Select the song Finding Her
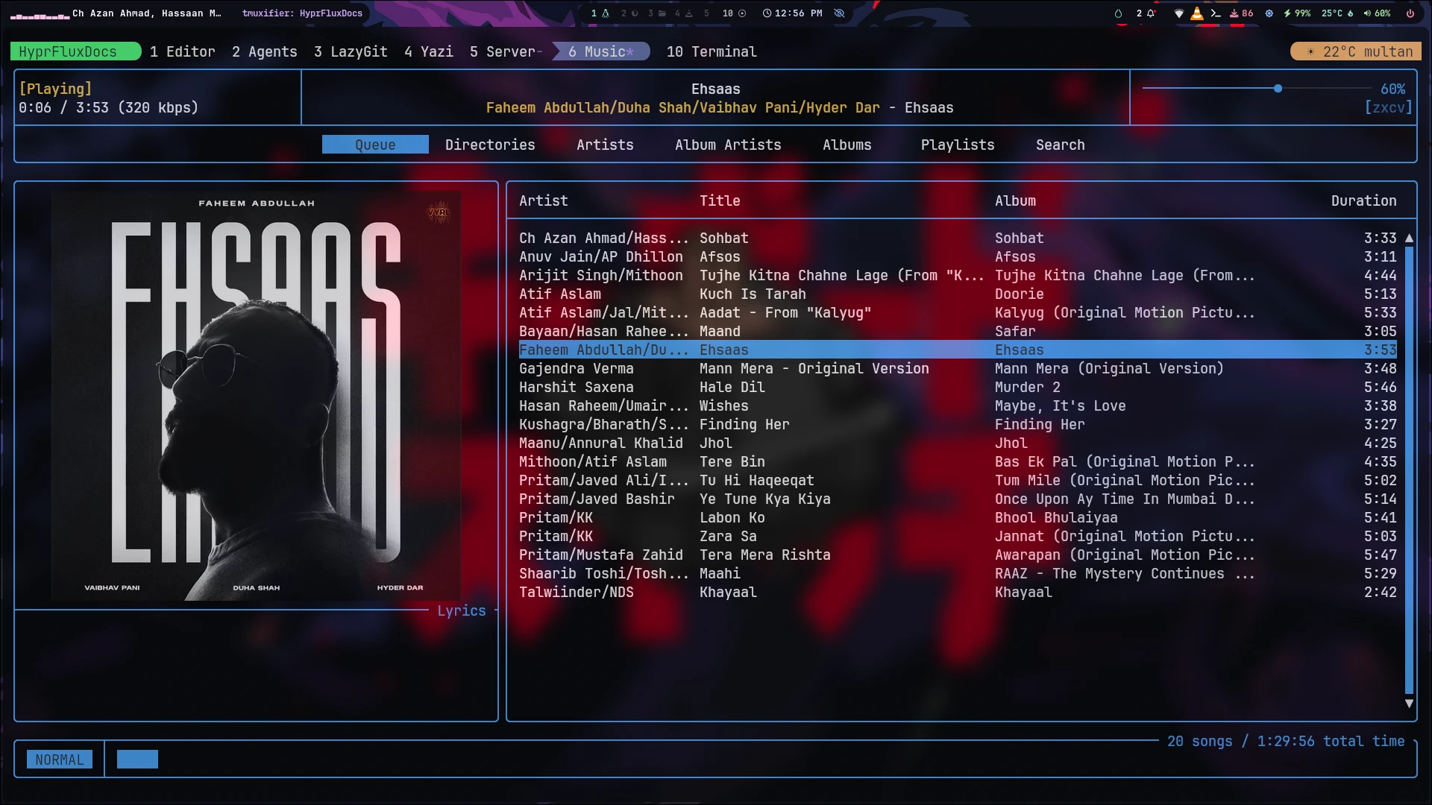The width and height of the screenshot is (1432, 805). [x=958, y=424]
